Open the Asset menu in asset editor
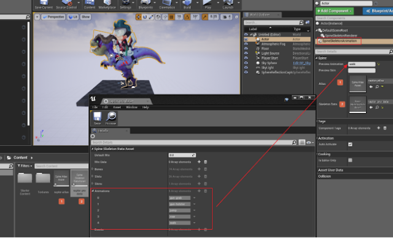393x238 pixels. 117,107
